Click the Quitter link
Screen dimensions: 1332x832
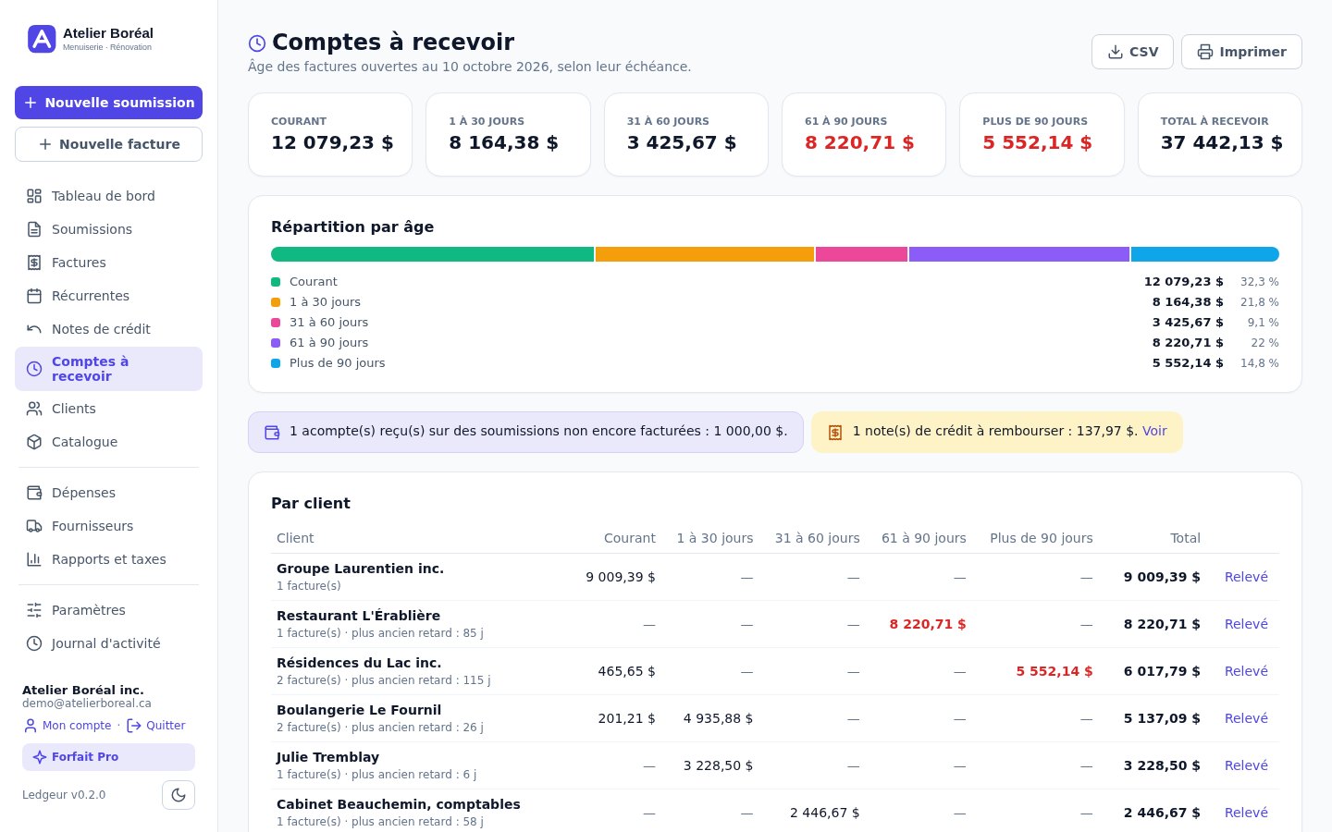click(155, 726)
